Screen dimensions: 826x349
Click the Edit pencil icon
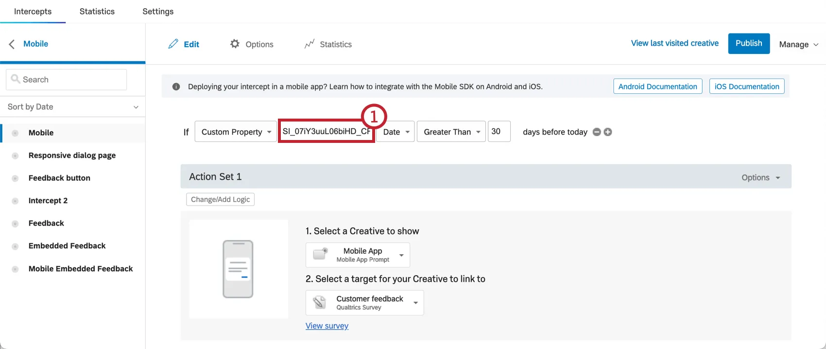tap(173, 44)
